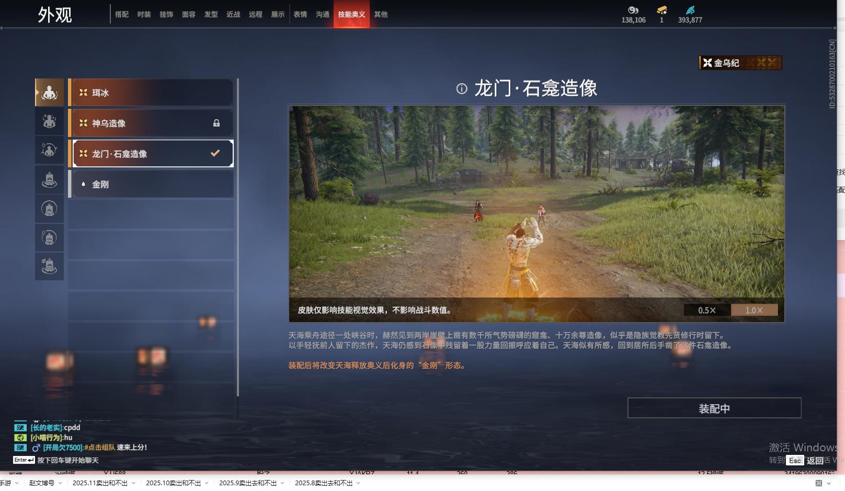Click the channel icon beside [长的老实] message
845x491 pixels.
20,428
